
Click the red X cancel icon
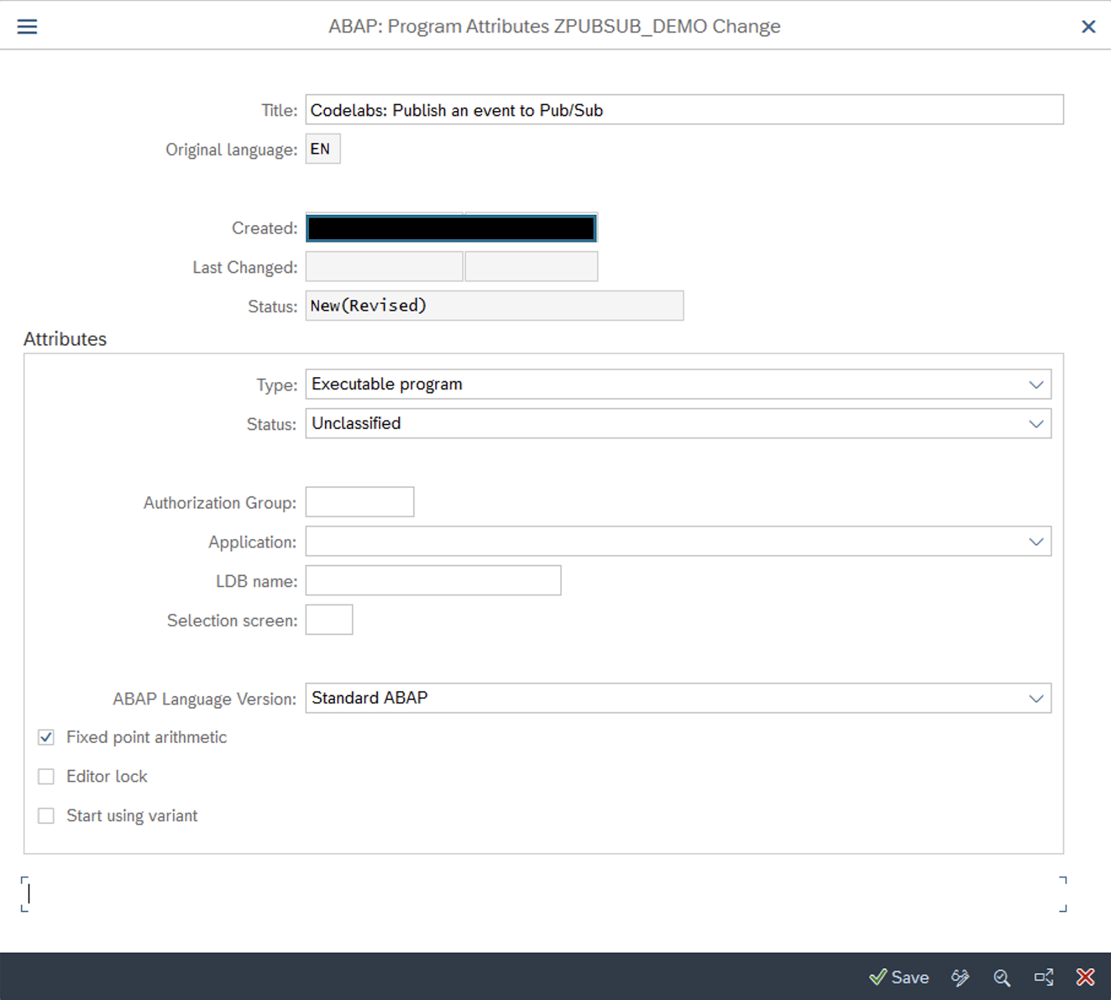point(1085,977)
